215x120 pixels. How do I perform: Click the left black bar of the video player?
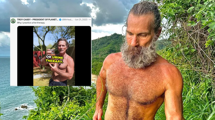click(x=25, y=56)
